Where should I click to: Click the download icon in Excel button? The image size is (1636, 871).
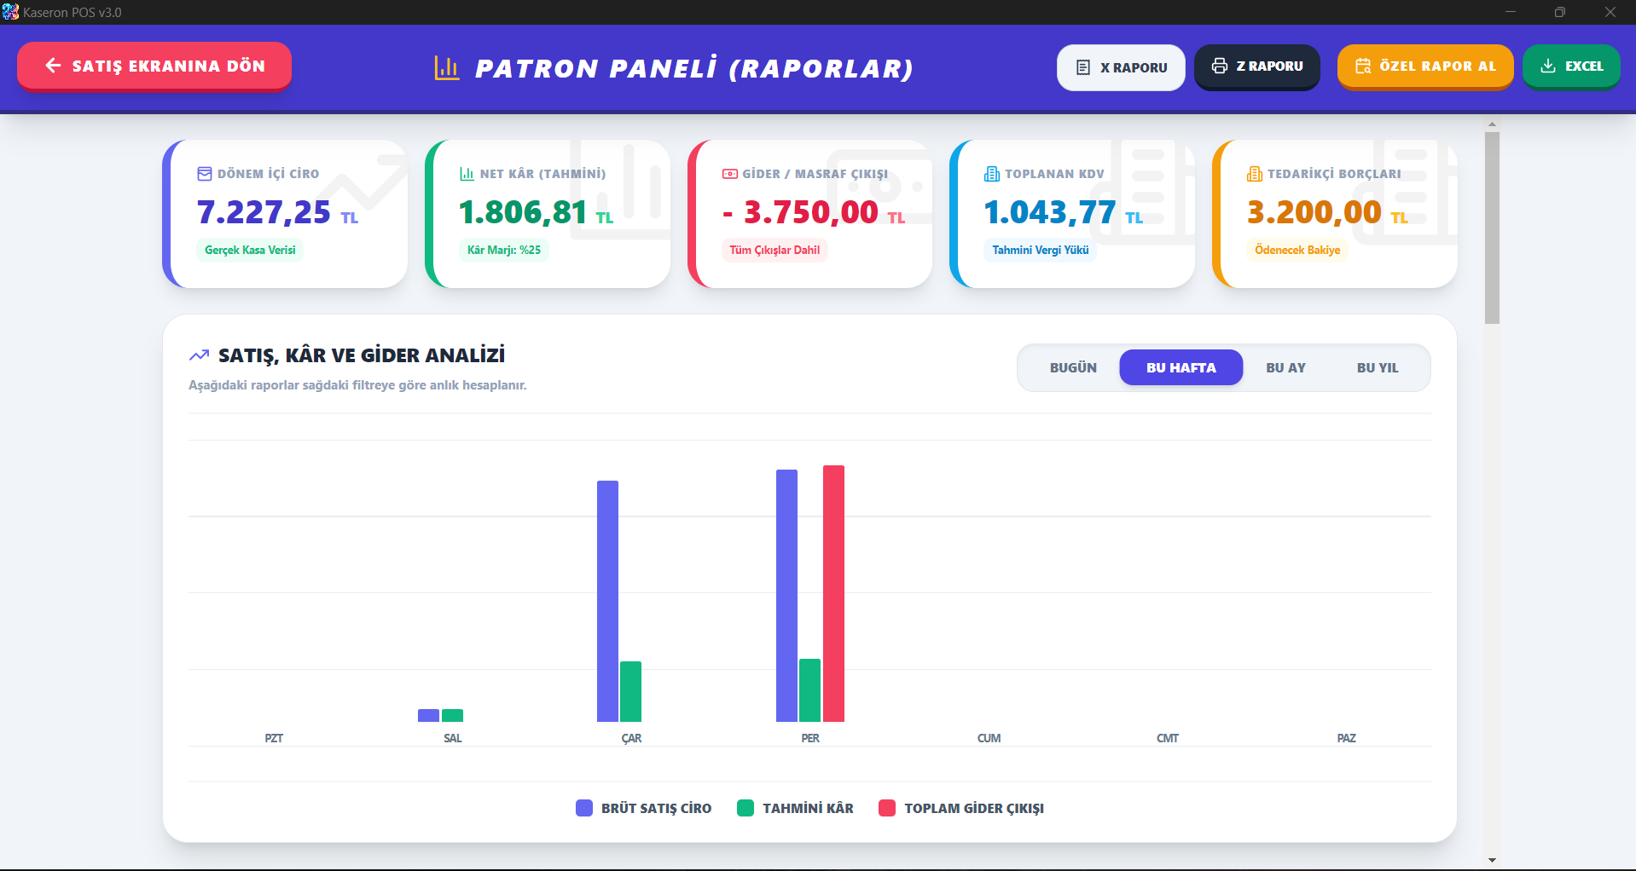(x=1547, y=66)
